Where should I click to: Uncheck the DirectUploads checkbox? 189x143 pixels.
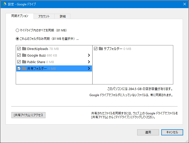pos(19,49)
